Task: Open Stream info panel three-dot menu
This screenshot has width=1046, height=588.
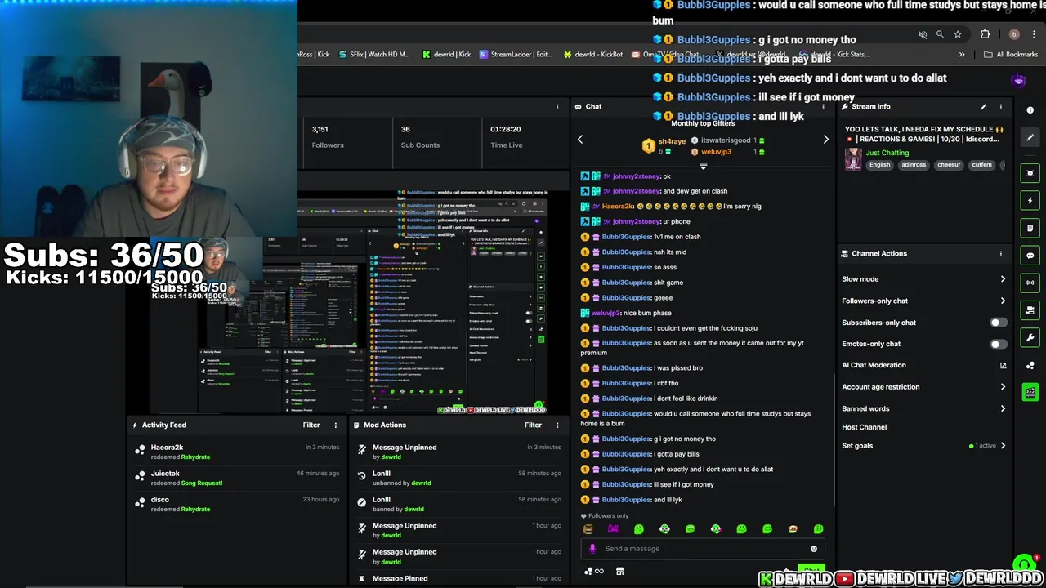Action: click(x=1000, y=107)
